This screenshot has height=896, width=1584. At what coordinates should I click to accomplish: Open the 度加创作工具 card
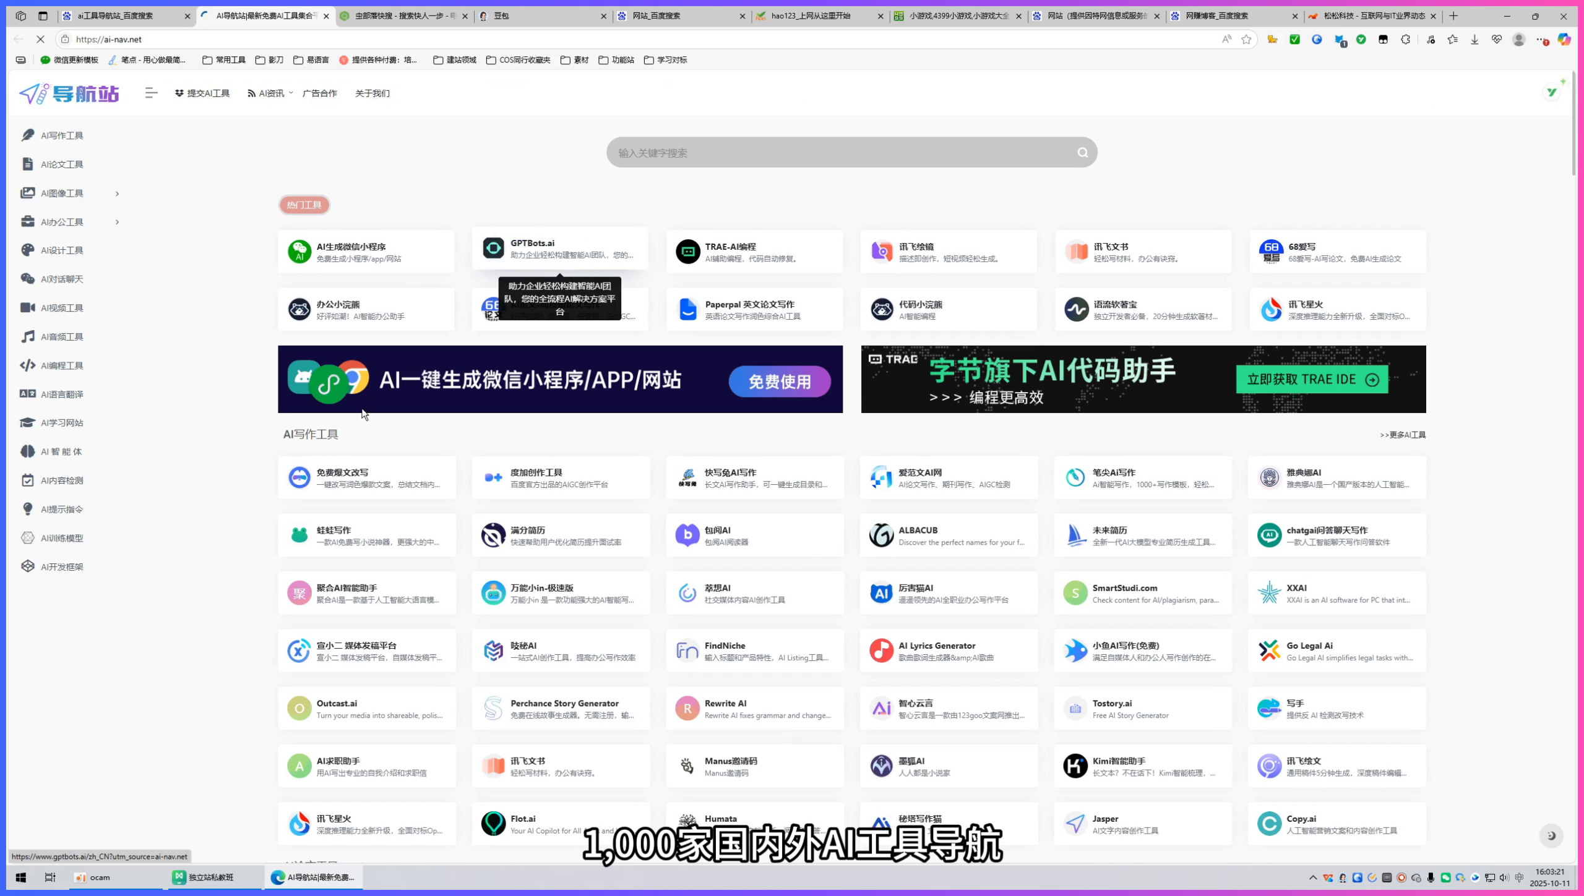[x=561, y=477]
